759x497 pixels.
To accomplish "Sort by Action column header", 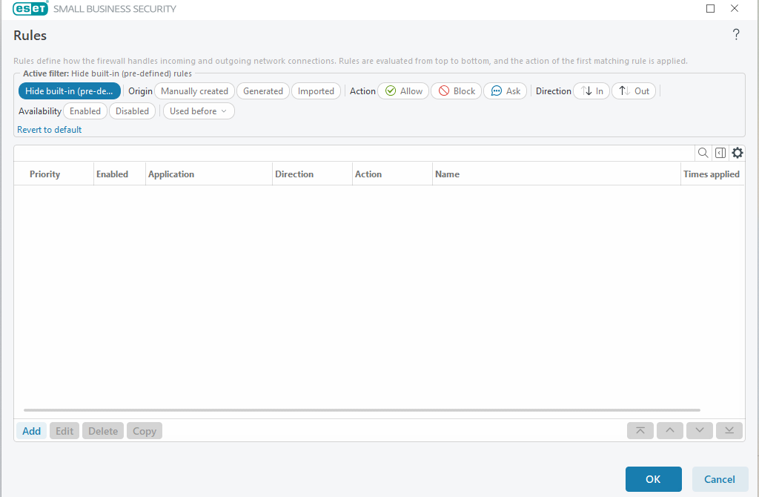I will (392, 174).
